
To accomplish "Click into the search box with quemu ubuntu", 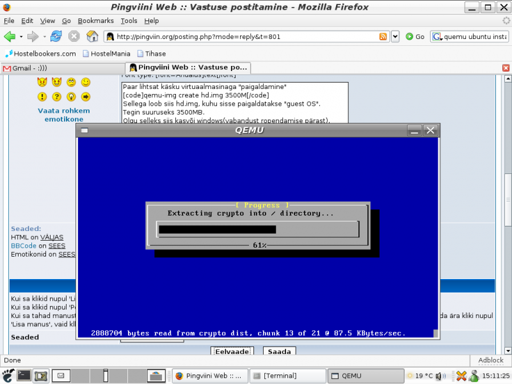I will [x=475, y=36].
